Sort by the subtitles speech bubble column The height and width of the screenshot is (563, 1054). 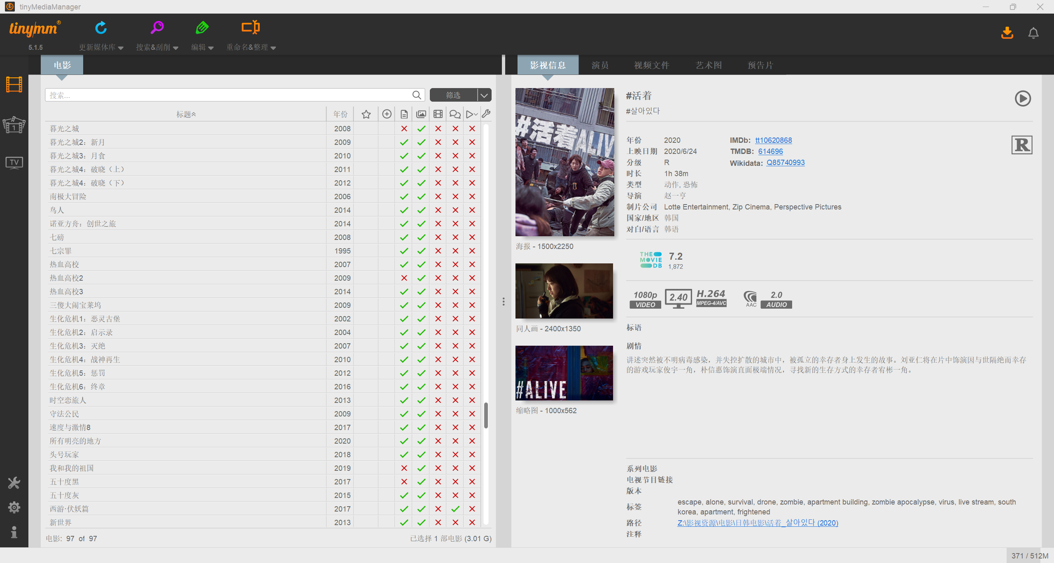[x=455, y=114]
